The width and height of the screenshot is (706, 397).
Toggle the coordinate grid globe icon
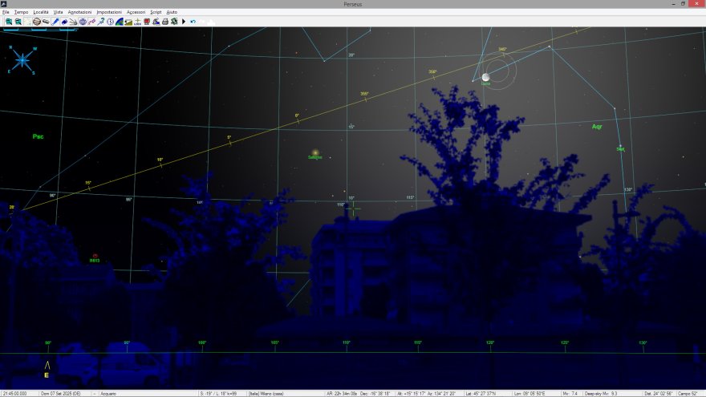click(82, 22)
